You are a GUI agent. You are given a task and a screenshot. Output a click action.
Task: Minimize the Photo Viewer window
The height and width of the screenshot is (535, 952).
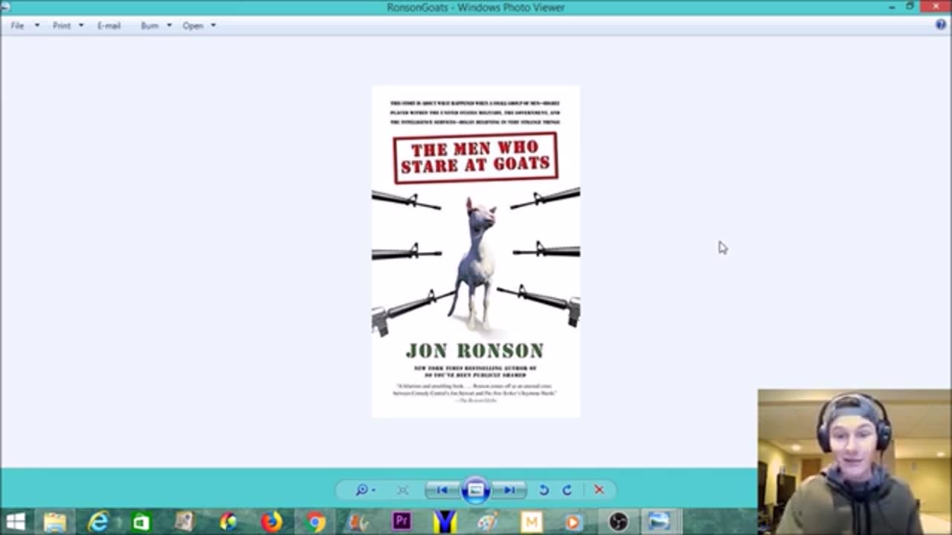[x=892, y=7]
